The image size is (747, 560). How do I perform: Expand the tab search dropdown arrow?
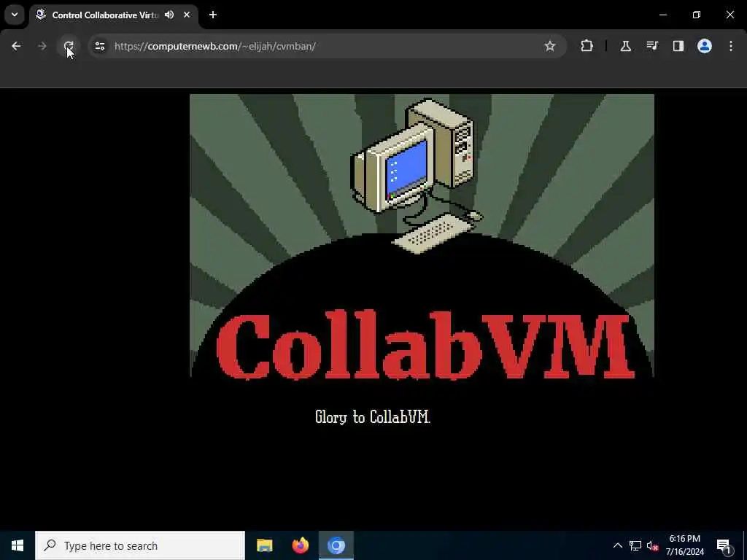tap(15, 15)
